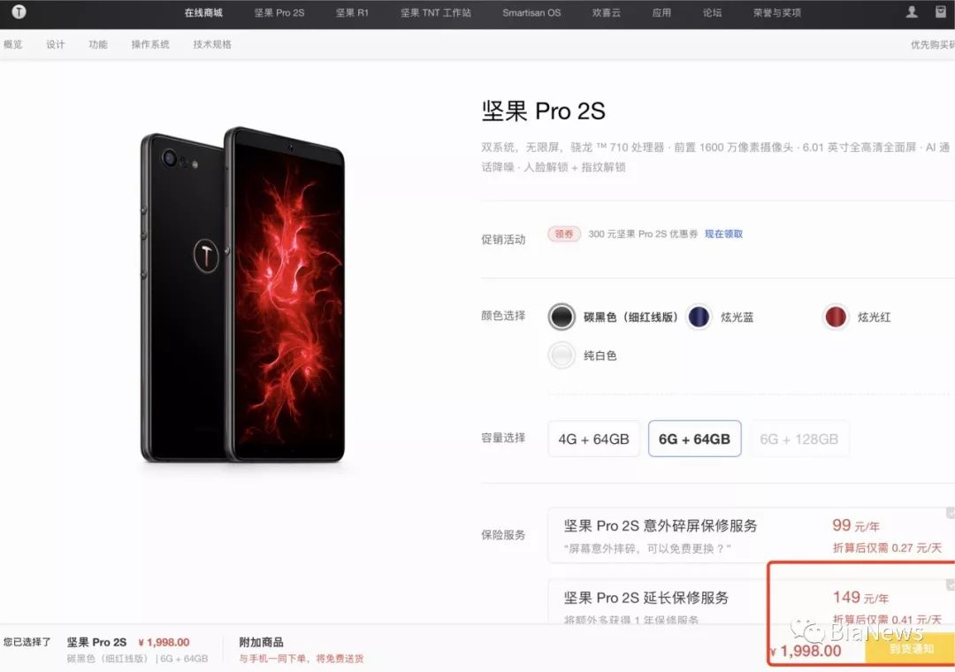Click the 领券 coupon badge
Viewport: 955px width, 672px height.
[x=564, y=234]
